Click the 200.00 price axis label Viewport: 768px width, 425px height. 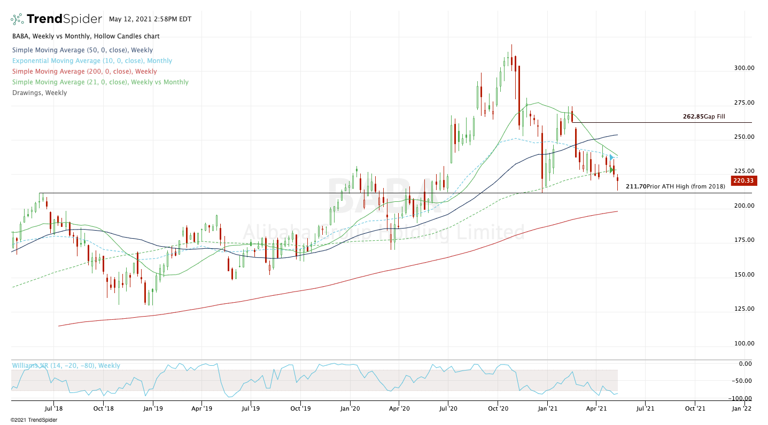(x=744, y=206)
